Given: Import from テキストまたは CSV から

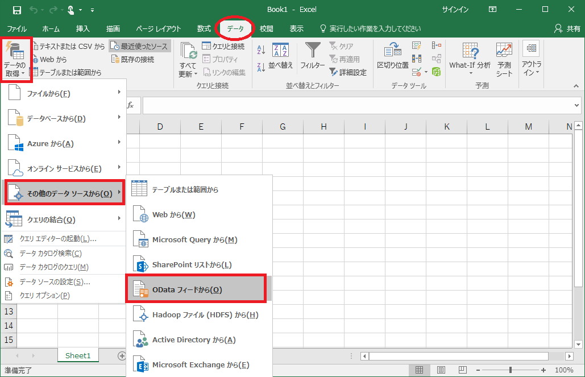Looking at the screenshot, I should point(69,46).
